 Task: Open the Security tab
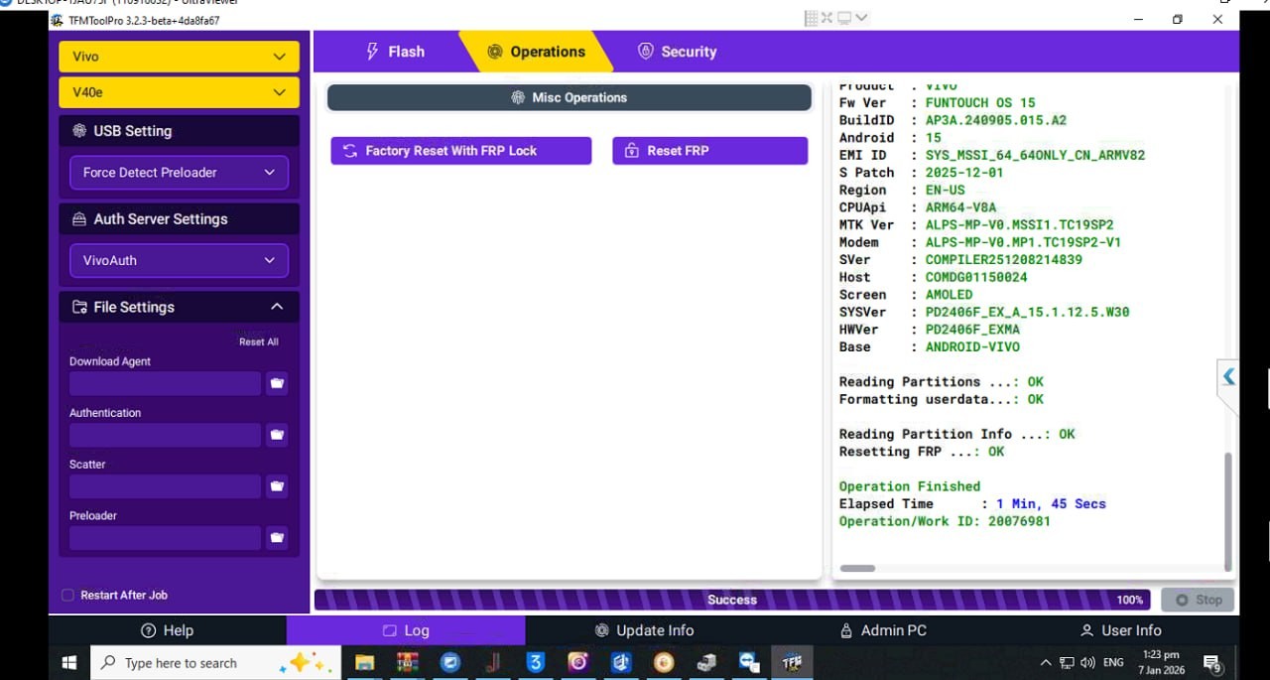coord(677,52)
